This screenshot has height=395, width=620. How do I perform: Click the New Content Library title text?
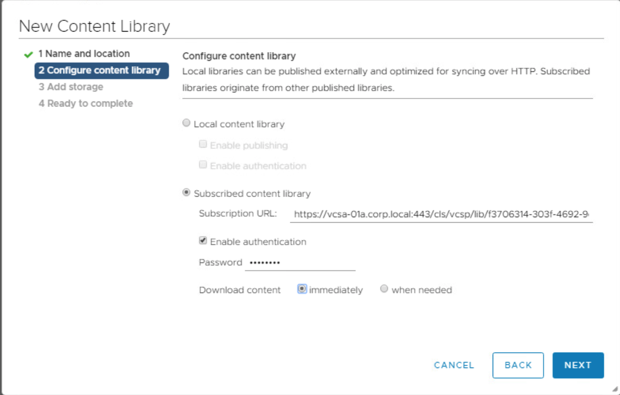pos(94,26)
